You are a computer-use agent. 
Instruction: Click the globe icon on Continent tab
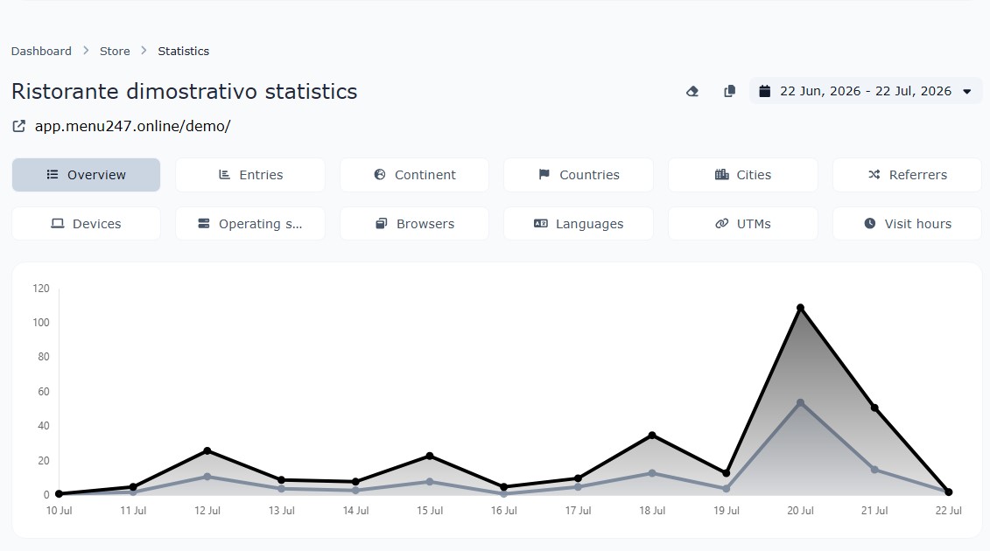coord(380,174)
